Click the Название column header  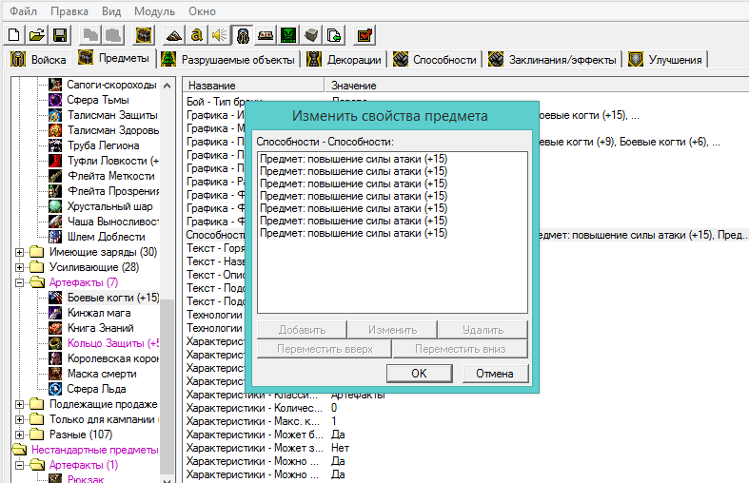click(253, 86)
